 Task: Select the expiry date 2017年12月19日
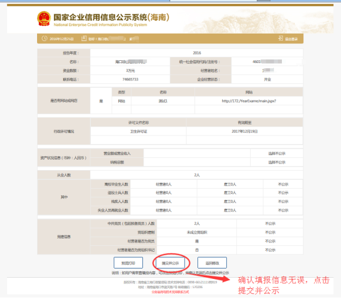(x=245, y=131)
